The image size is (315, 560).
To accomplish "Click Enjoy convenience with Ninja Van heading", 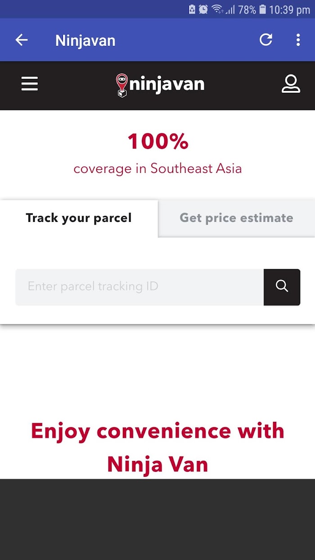I will click(x=157, y=447).
